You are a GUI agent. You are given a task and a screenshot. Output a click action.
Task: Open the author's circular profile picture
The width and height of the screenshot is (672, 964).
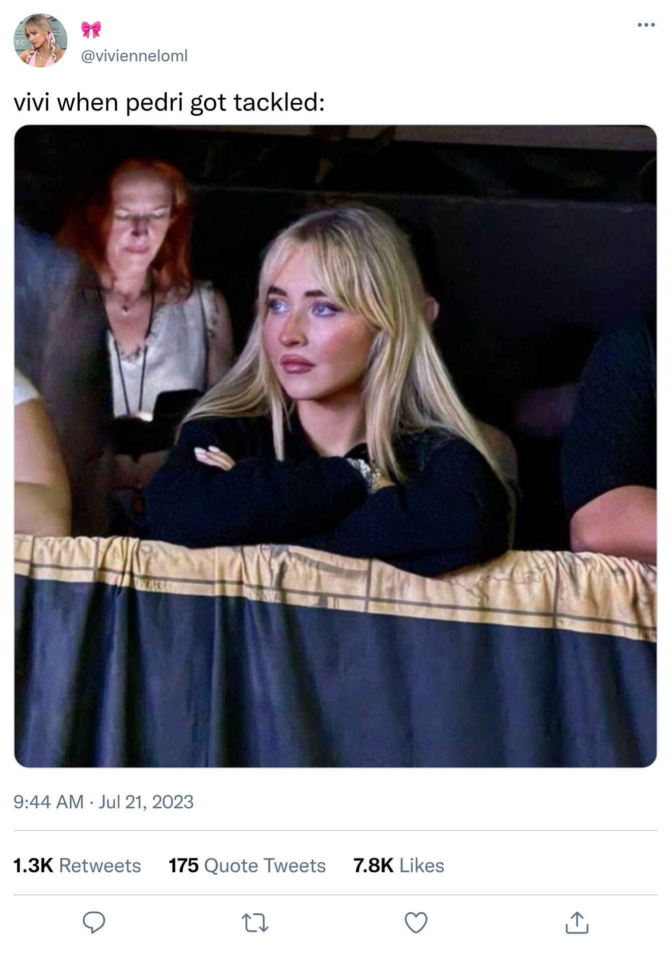(40, 41)
